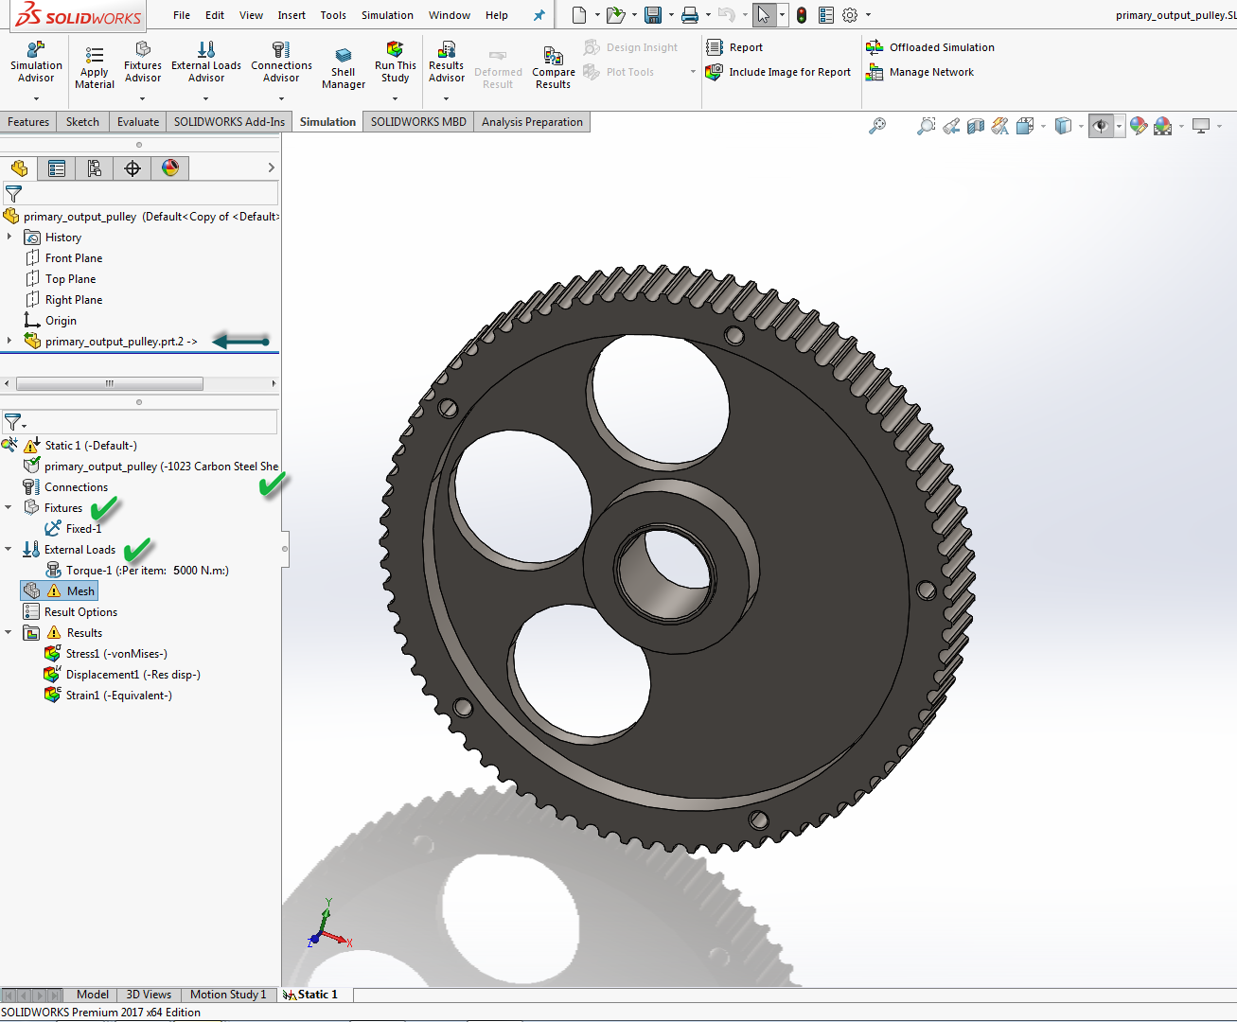Click Compare Results
The image size is (1237, 1022).
tap(554, 67)
